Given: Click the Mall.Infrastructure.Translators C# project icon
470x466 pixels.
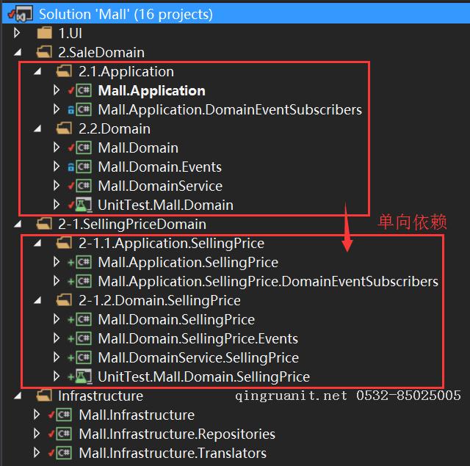Looking at the screenshot, I should [x=64, y=453].
